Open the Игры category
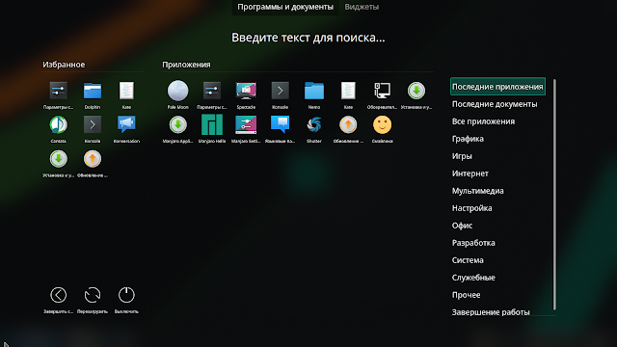Image resolution: width=617 pixels, height=347 pixels. coord(462,156)
